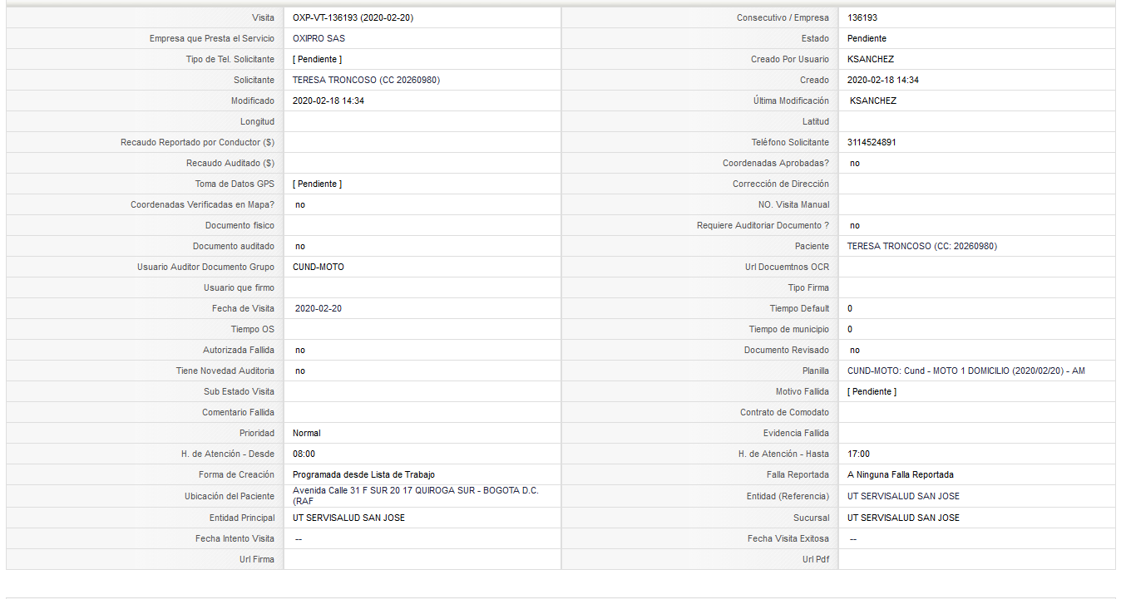Select the Estado Pendiente value

pos(867,38)
